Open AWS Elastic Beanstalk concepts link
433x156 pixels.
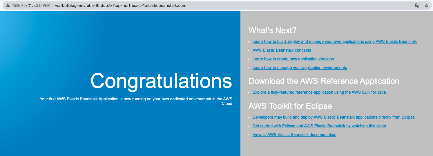click(282, 50)
